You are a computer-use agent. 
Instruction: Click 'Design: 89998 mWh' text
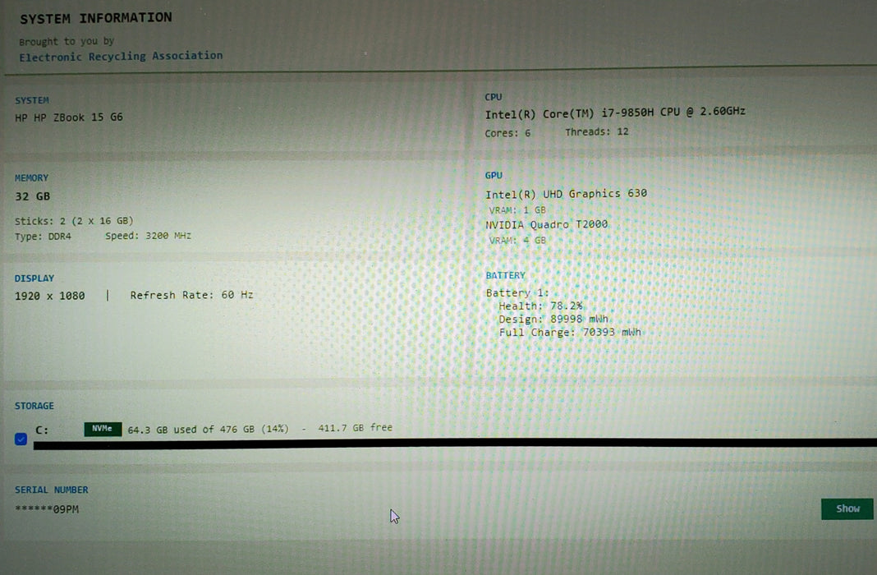553,320
